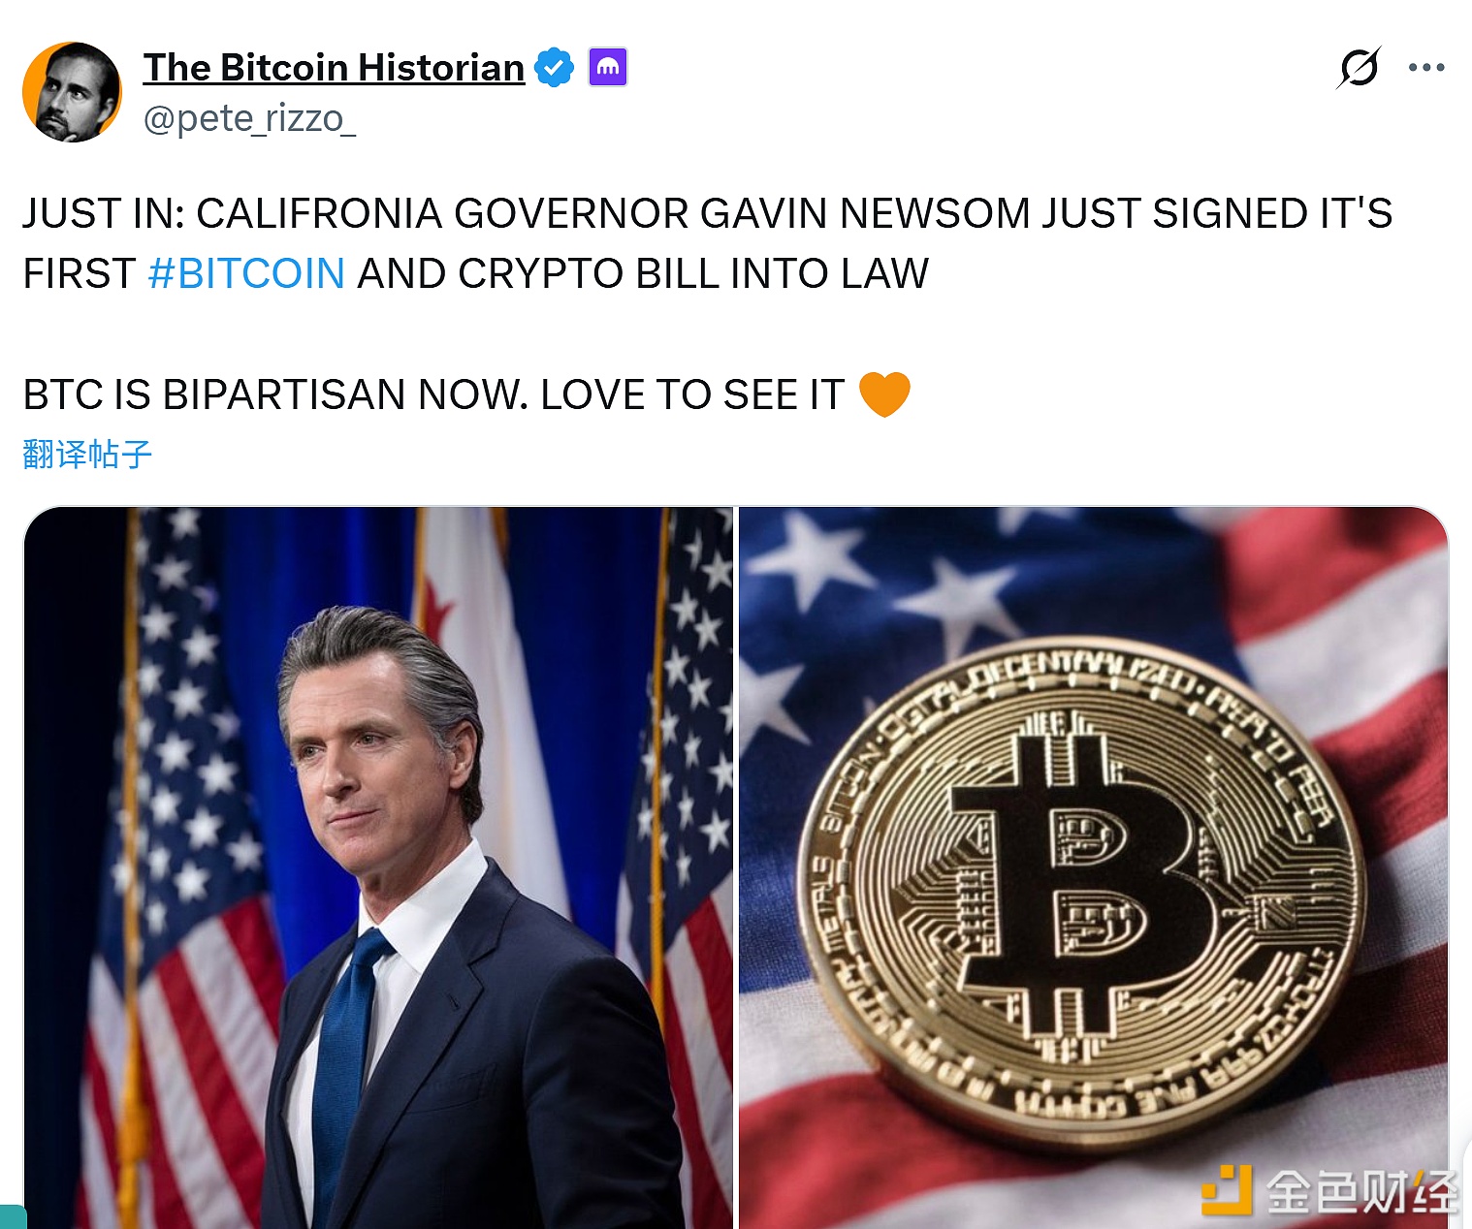
Task: Open the three-dot more options menu
Action: 1426,68
